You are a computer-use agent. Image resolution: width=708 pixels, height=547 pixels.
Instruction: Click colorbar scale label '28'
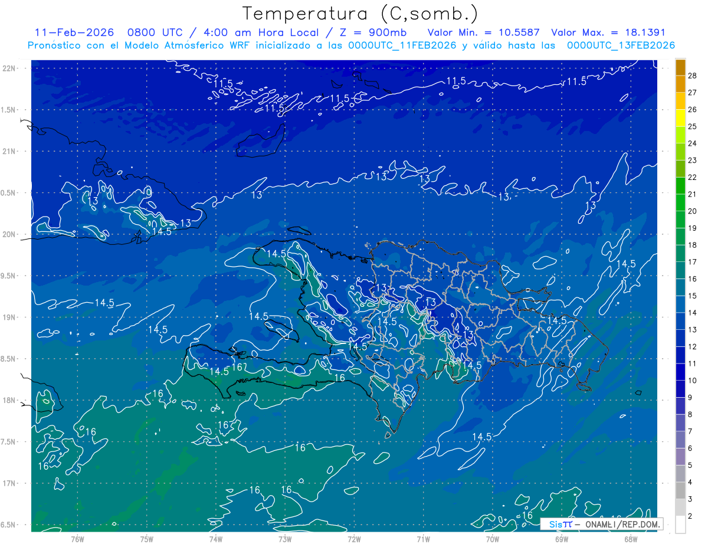point(693,76)
